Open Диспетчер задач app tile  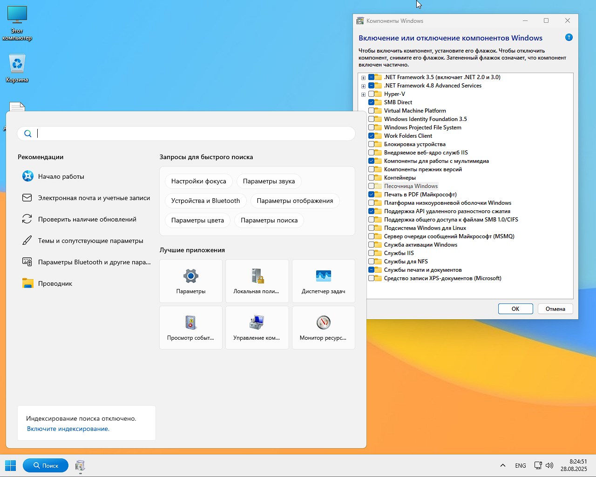click(324, 281)
